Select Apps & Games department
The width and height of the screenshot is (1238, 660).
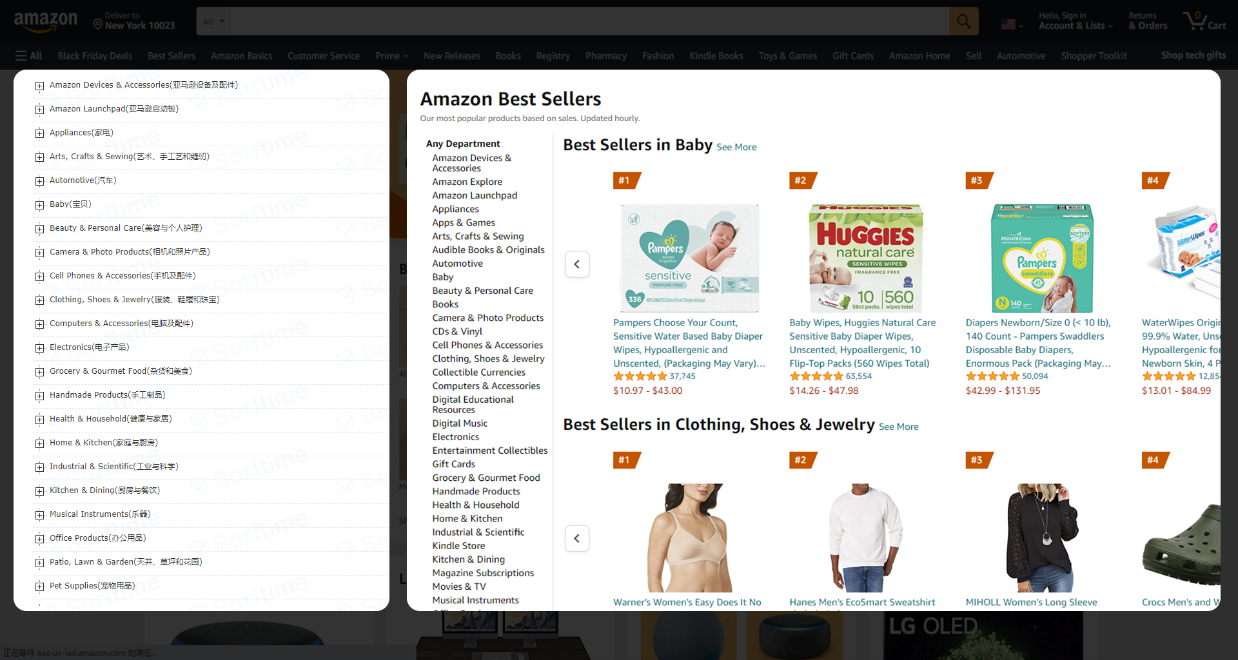(464, 223)
